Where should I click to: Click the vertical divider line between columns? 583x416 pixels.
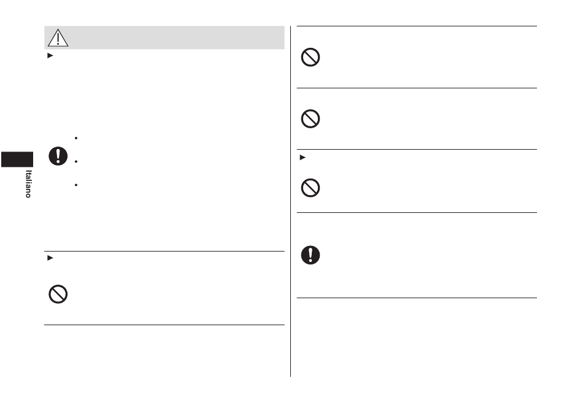[x=291, y=201]
